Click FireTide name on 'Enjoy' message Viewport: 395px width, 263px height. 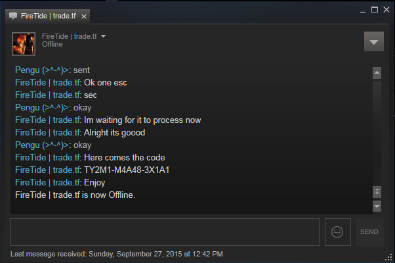(48, 183)
